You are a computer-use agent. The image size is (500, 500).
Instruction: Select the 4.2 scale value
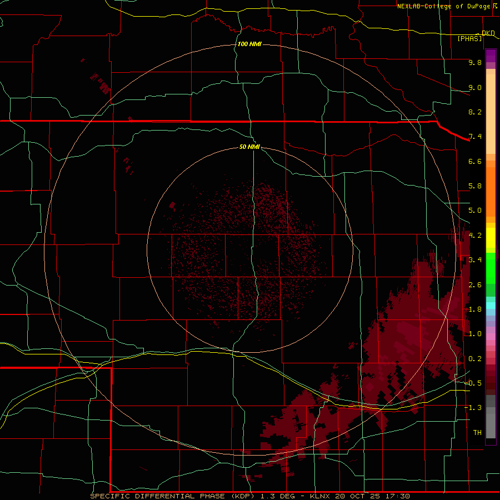[x=475, y=236]
